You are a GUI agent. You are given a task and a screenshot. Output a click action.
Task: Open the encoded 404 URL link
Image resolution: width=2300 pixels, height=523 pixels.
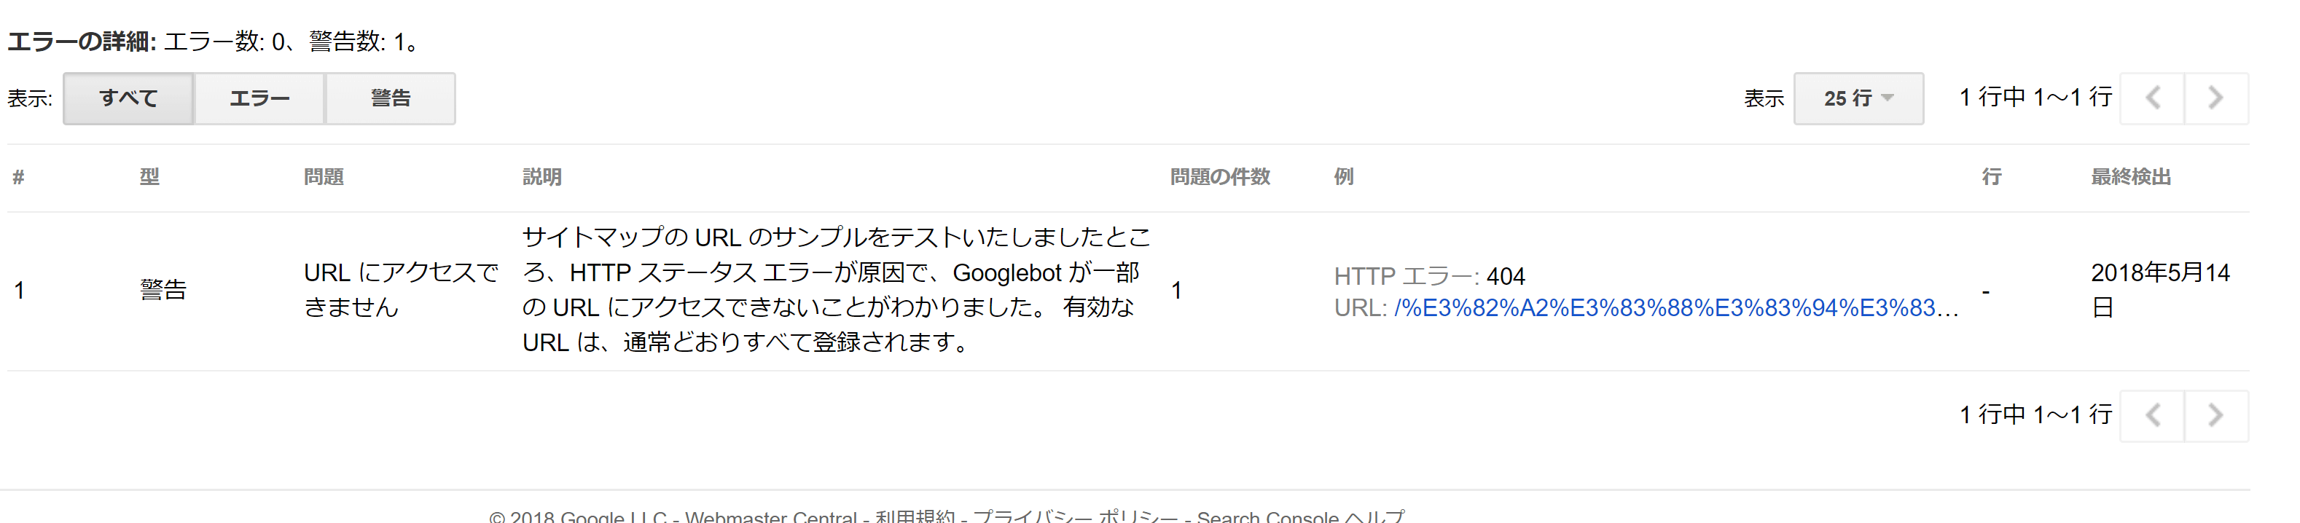[x=1676, y=308]
